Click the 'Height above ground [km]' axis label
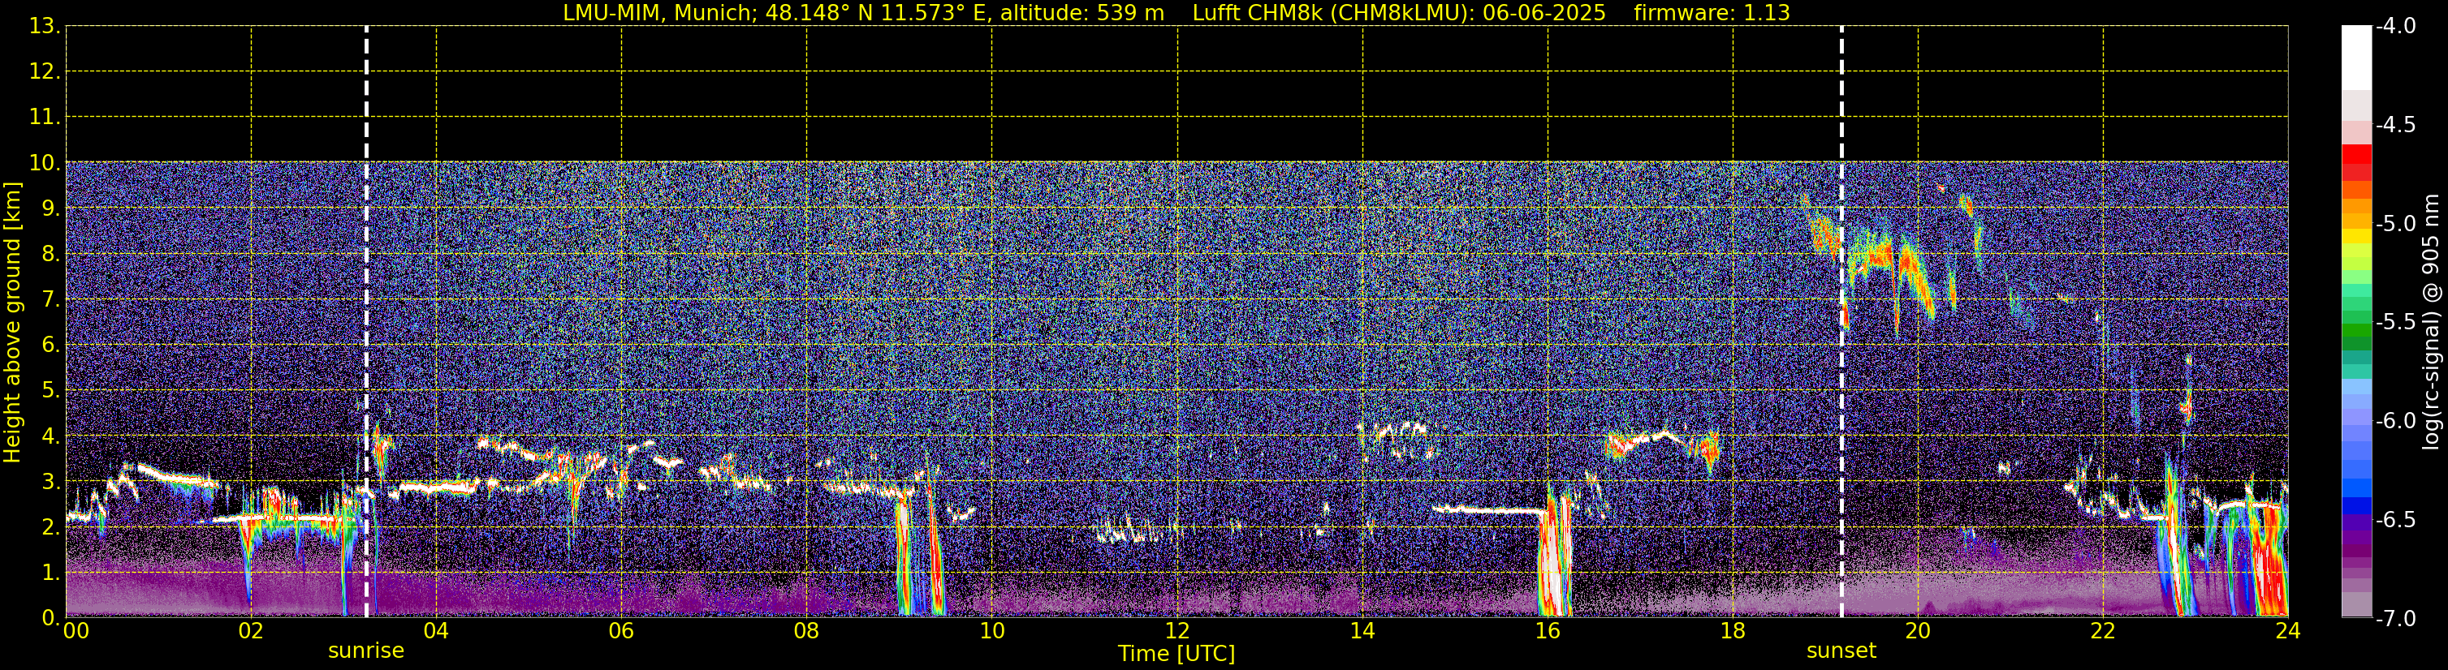The height and width of the screenshot is (670, 2448). [12, 323]
